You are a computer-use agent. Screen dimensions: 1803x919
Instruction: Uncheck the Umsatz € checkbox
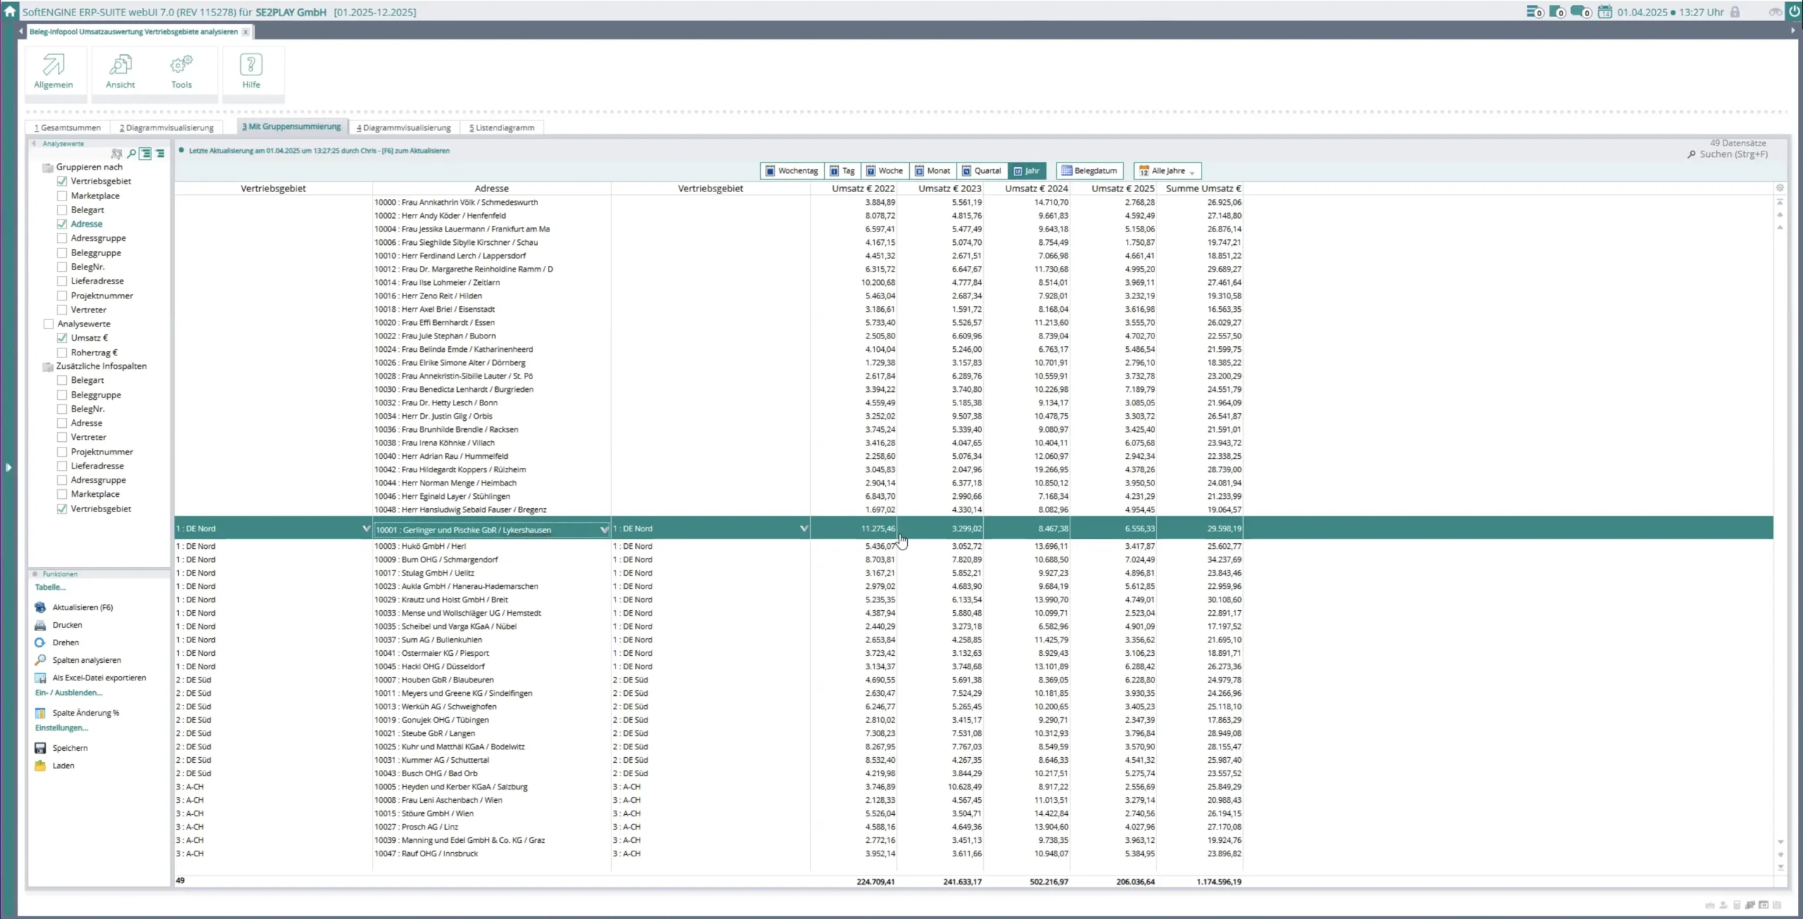[x=62, y=338]
